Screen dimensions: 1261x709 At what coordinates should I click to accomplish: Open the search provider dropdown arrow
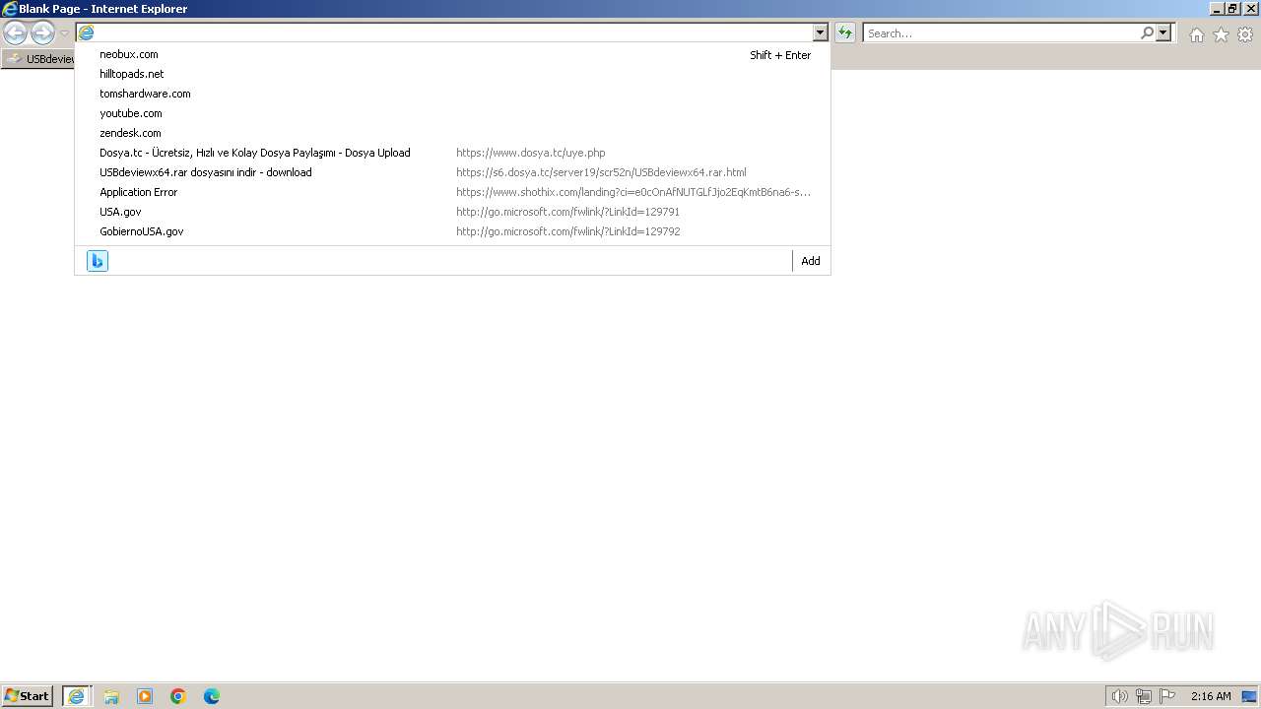(x=1163, y=33)
